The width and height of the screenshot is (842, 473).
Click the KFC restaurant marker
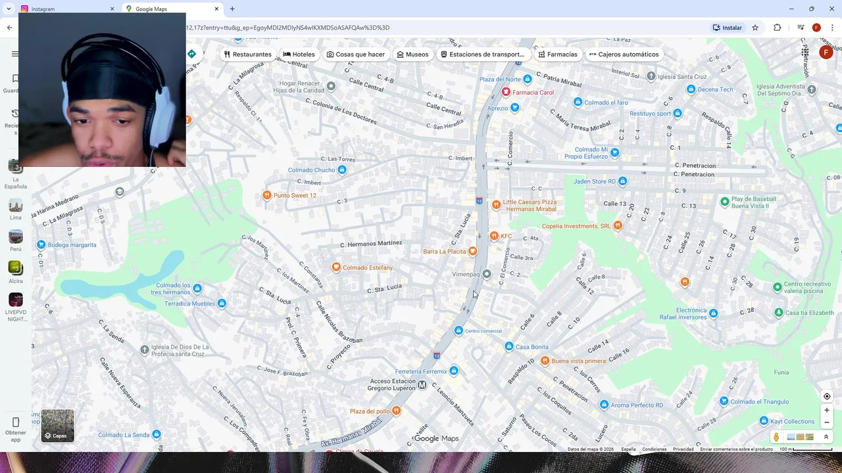494,236
